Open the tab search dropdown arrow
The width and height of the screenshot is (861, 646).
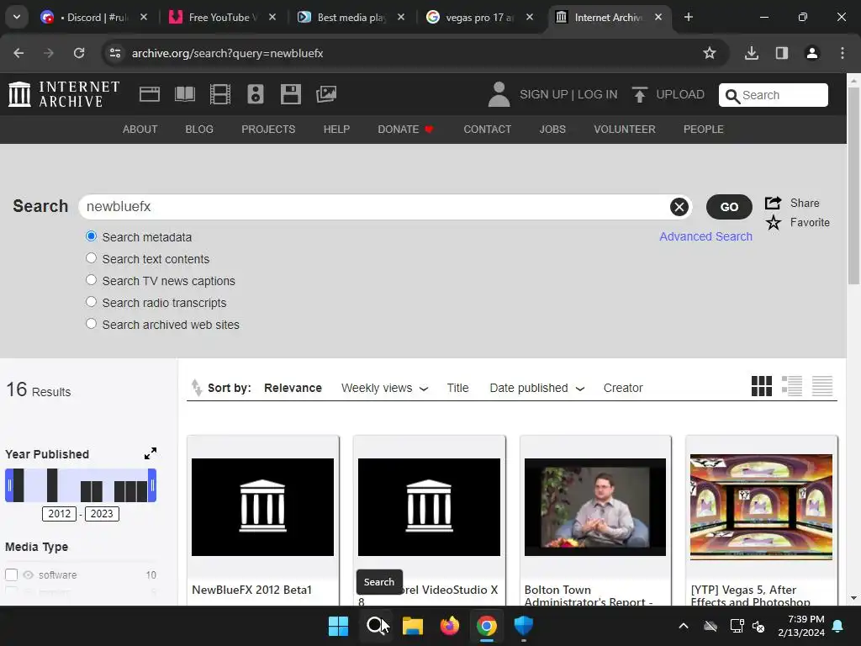click(17, 17)
